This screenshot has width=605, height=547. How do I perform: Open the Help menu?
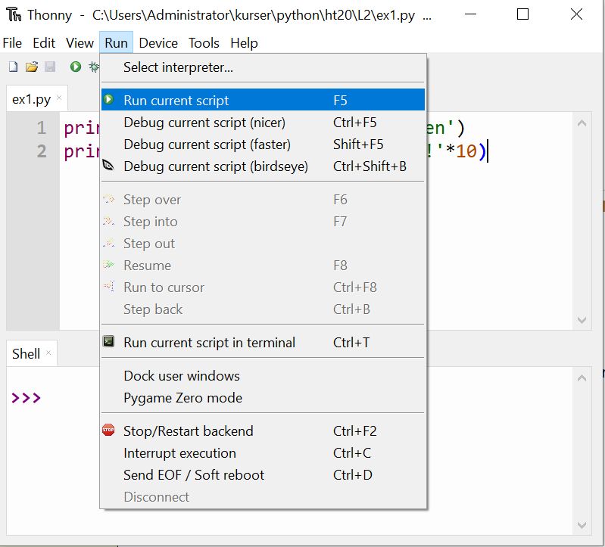(244, 43)
